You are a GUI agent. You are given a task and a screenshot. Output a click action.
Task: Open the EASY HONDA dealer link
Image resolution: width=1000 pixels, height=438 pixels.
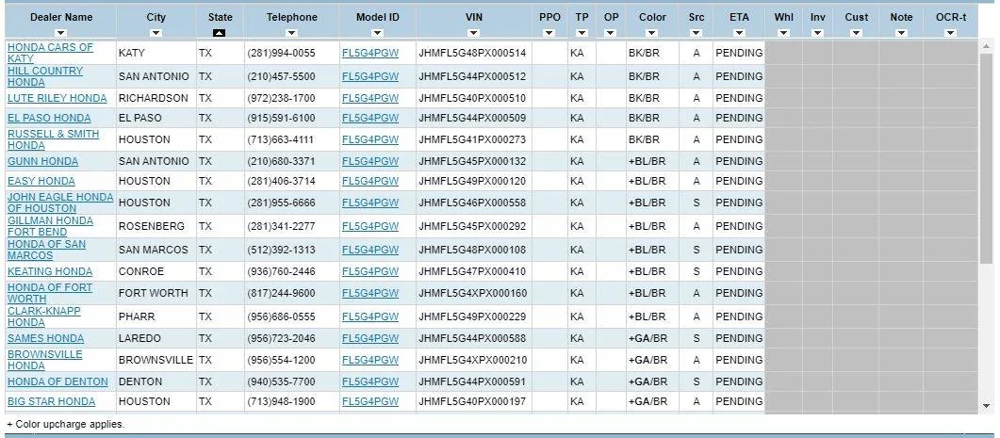[41, 181]
